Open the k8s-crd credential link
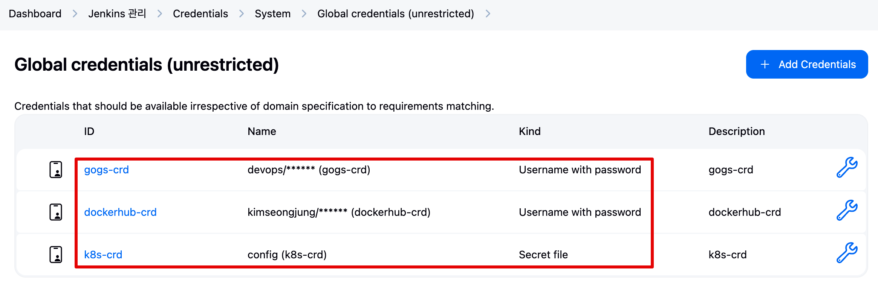 pyautogui.click(x=103, y=255)
